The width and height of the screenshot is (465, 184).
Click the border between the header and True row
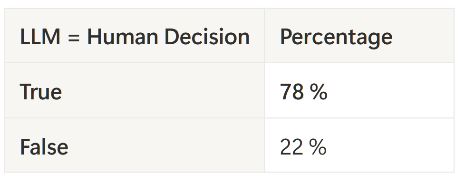229,63
